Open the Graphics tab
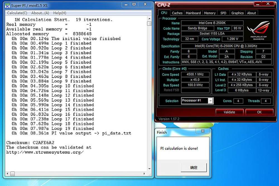The height and width of the screenshot is (186, 279). pyautogui.click(x=237, y=13)
